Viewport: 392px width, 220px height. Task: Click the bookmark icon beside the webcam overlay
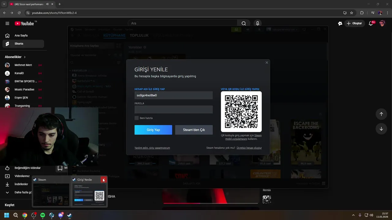pyautogui.click(x=60, y=168)
